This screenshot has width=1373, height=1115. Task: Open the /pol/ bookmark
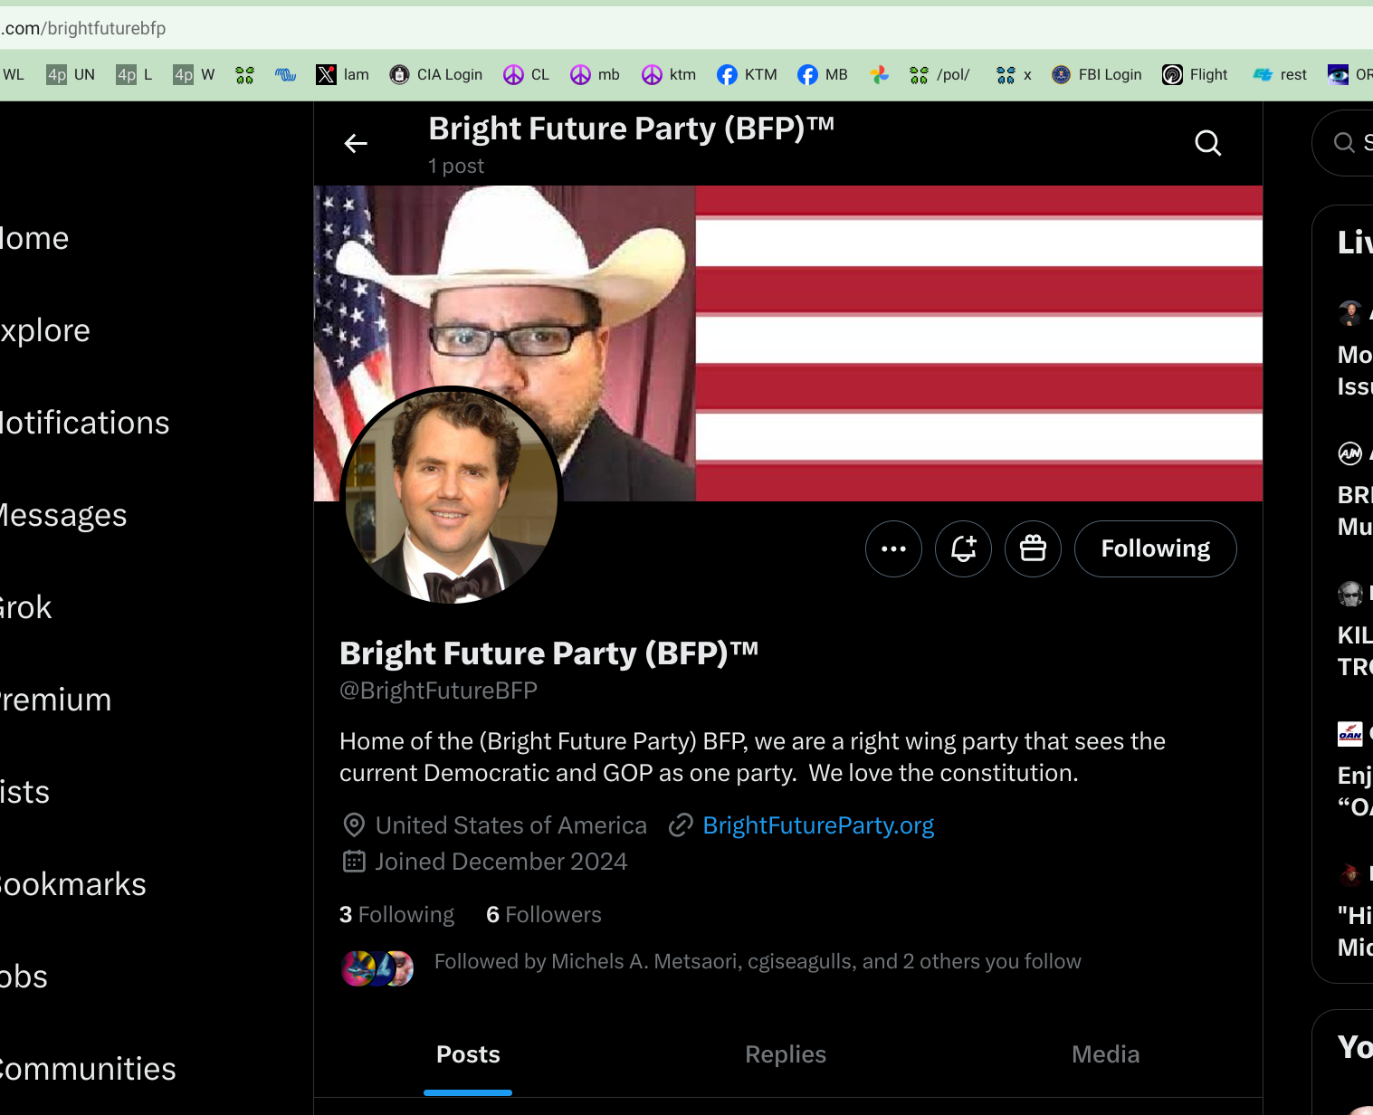pyautogui.click(x=939, y=74)
